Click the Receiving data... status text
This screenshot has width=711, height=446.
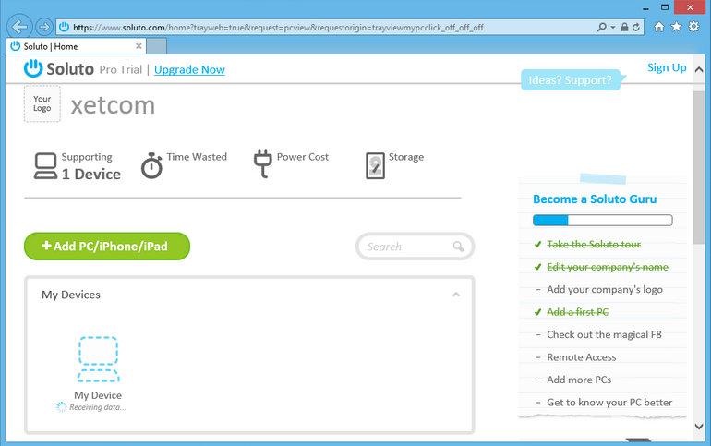pos(98,407)
